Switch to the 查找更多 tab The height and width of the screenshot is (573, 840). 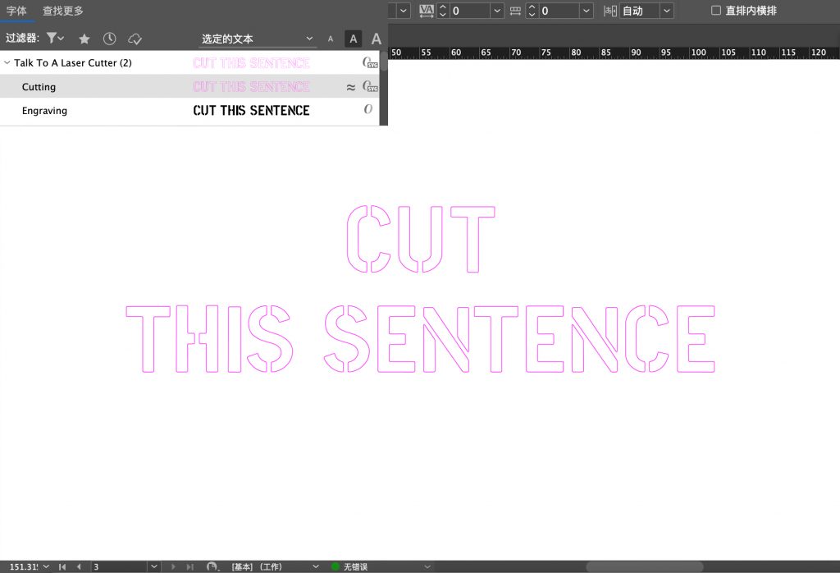click(x=63, y=11)
